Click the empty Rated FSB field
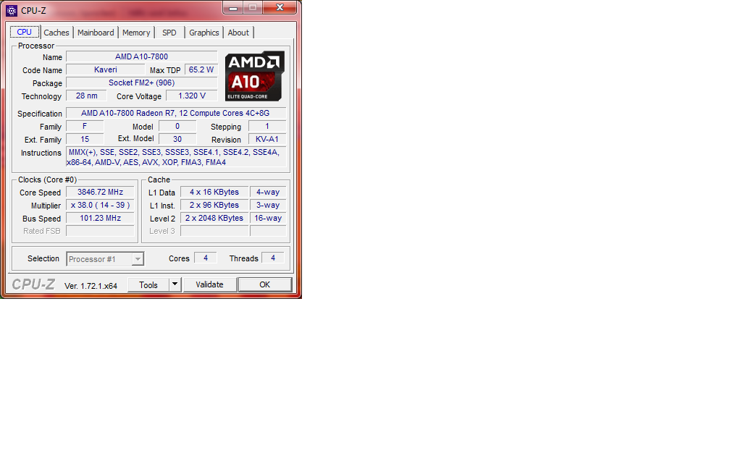 (100, 231)
